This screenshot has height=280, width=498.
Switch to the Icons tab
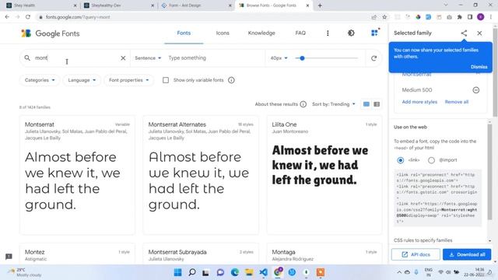(223, 33)
